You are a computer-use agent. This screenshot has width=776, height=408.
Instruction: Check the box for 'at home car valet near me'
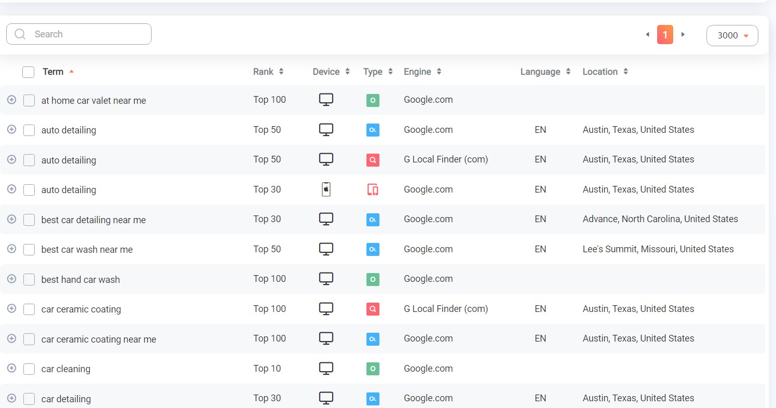(x=29, y=101)
